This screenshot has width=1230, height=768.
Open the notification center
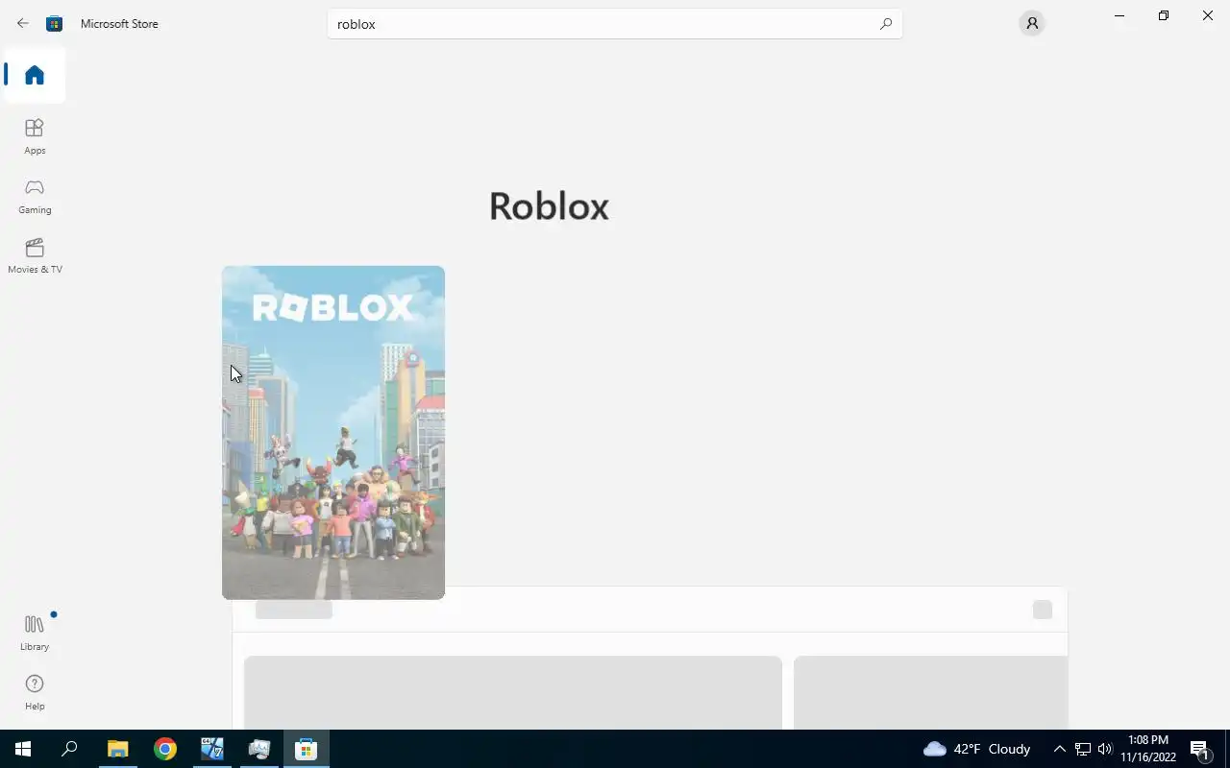pyautogui.click(x=1200, y=749)
